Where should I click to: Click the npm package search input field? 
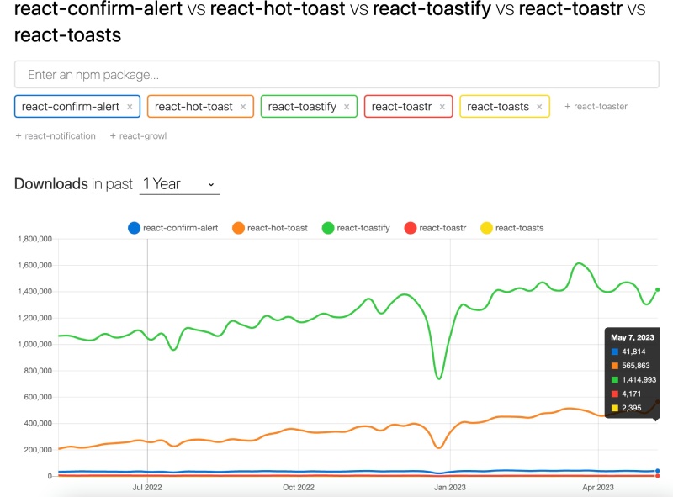click(x=336, y=74)
